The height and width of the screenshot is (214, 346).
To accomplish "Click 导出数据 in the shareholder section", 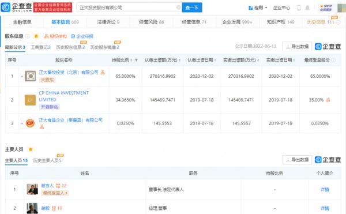I will (x=297, y=47).
